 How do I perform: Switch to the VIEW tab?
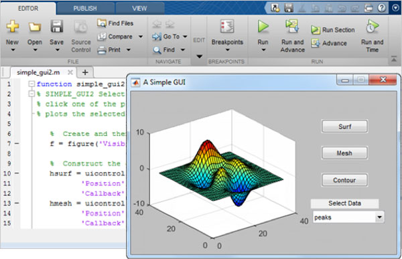click(139, 9)
